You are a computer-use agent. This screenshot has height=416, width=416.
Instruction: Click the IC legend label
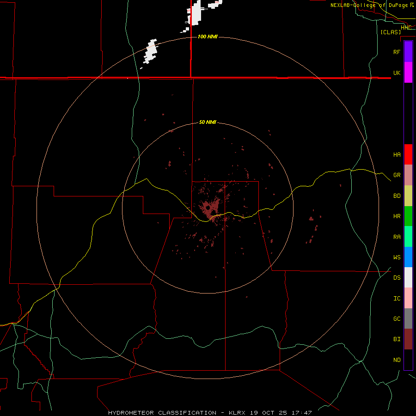pos(397,299)
